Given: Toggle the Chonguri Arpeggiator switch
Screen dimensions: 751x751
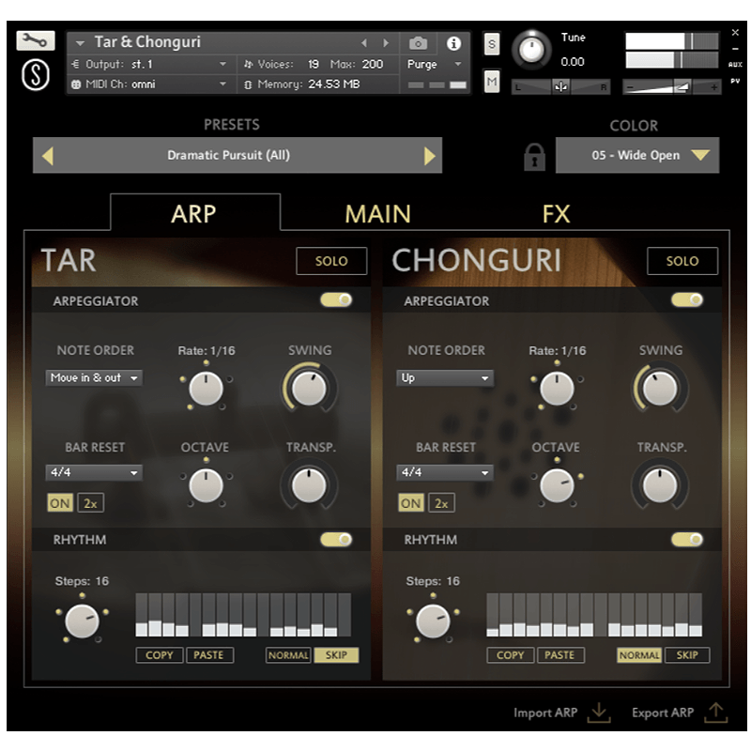Looking at the screenshot, I should point(687,300).
